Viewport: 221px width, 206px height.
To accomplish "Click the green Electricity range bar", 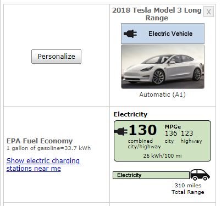I will pos(151,175).
